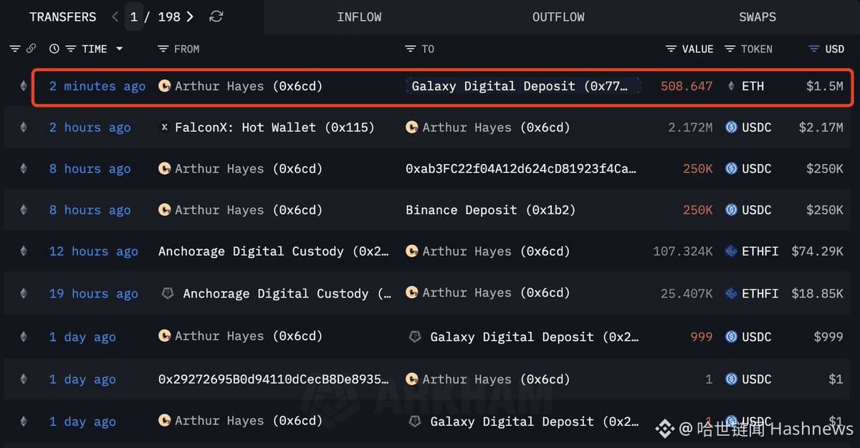Viewport: 860px width, 448px height.
Task: Click the page number field showing 1
Action: pos(133,16)
